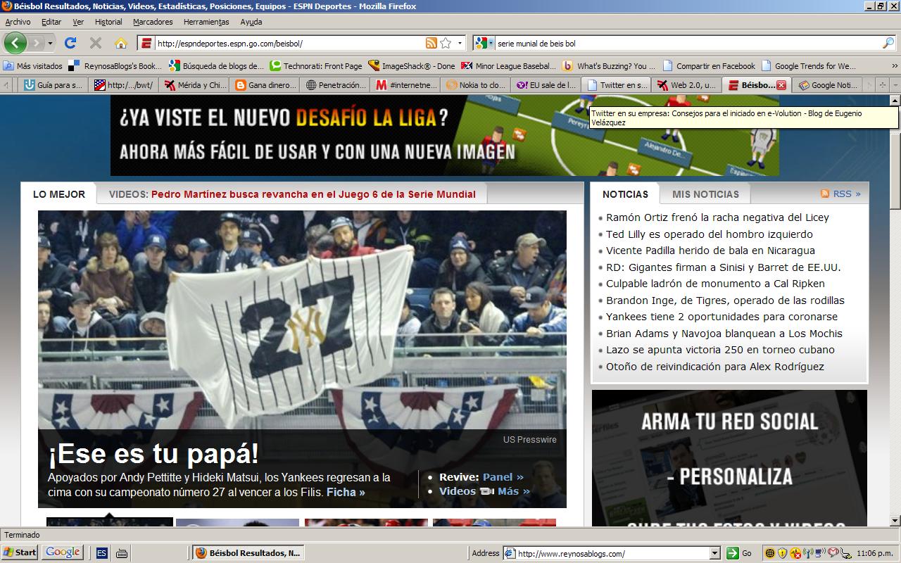Click the Desafío La Liga banner ad
The image size is (901, 563).
(x=444, y=135)
